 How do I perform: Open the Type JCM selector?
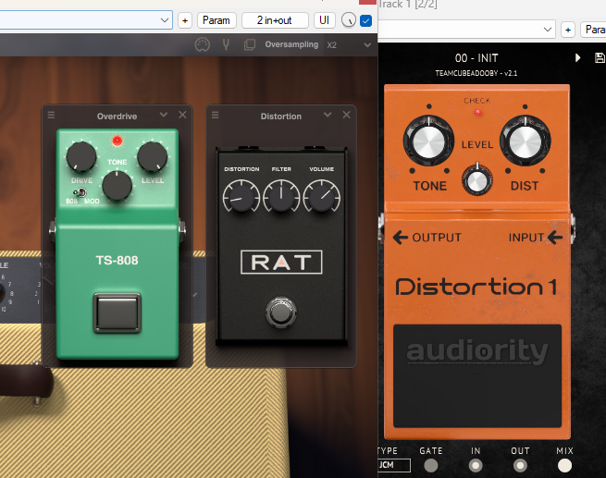pyautogui.click(x=394, y=465)
